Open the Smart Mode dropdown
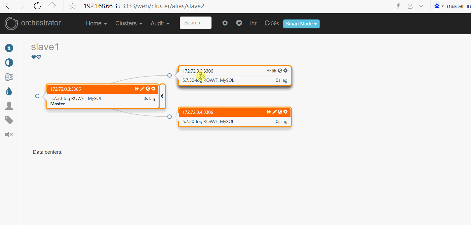 [301, 24]
